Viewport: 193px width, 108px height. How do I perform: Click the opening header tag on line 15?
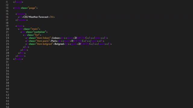(x=21, y=14)
